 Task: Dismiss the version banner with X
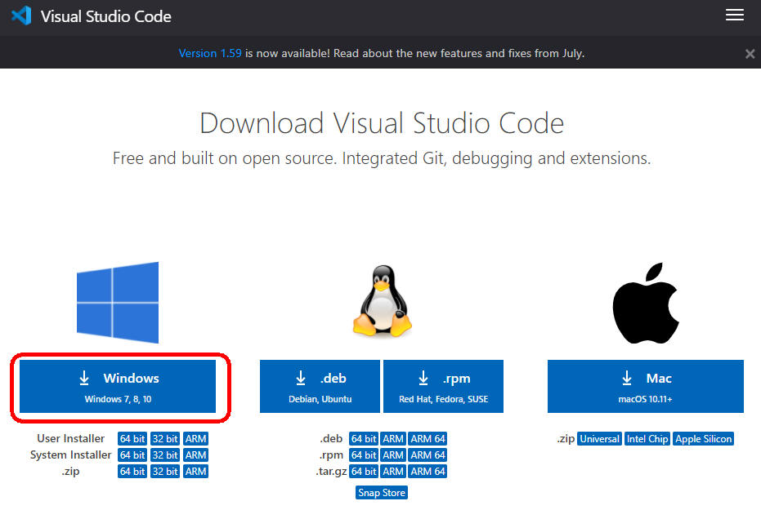pyautogui.click(x=750, y=54)
